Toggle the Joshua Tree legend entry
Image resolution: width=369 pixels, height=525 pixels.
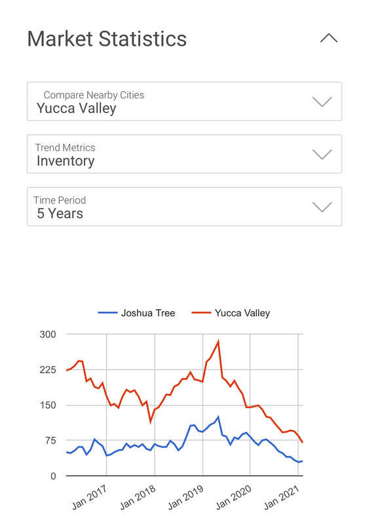136,313
